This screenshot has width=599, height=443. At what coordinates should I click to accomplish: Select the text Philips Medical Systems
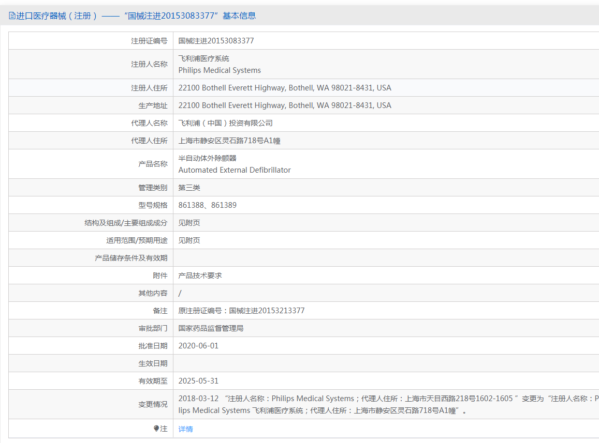pos(220,70)
